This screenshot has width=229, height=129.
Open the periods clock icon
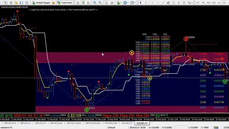tap(125, 3)
